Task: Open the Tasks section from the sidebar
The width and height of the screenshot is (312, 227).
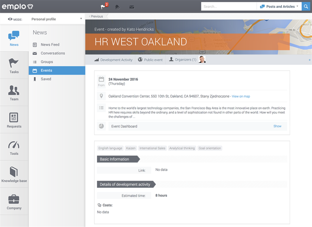Action: click(x=14, y=65)
